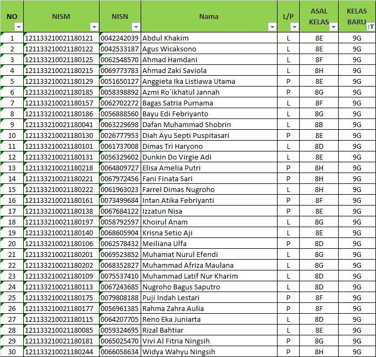The height and width of the screenshot is (357, 376).
Task: Open the NISM column filter dropdown
Action: [x=94, y=27]
